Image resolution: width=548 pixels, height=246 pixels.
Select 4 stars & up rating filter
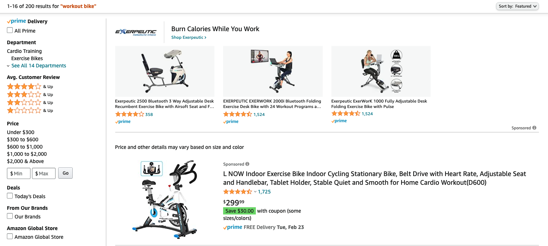click(x=30, y=87)
